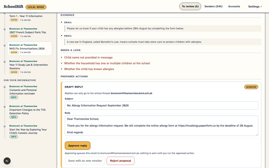Viewport: 269px width, 168px height.
Task: Click the proposed status badge
Action: coord(251,87)
